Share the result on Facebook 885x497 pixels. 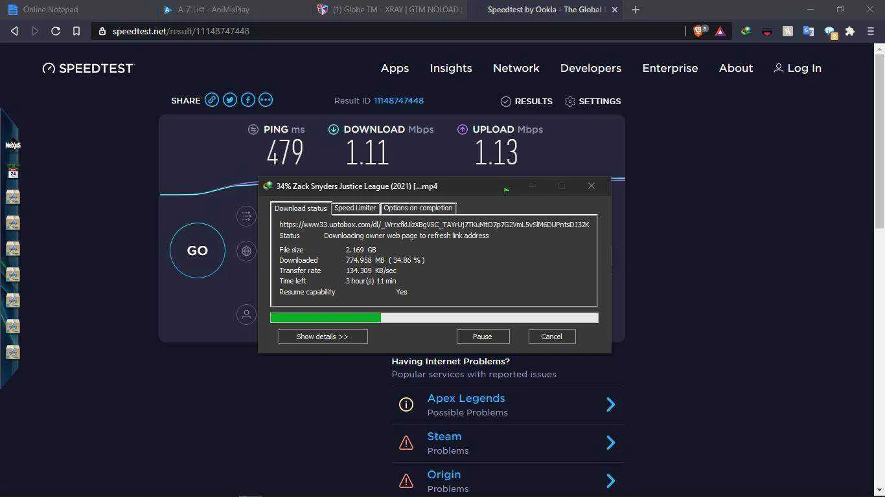pos(248,100)
